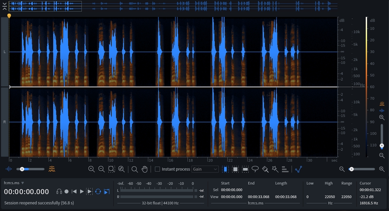The height and width of the screenshot is (211, 389).
Task: Select the Lasso selection tool
Action: coord(255,169)
